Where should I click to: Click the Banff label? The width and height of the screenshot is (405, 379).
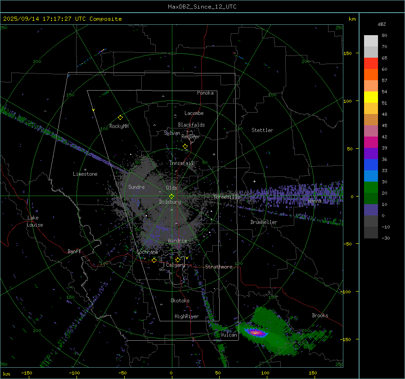click(x=74, y=251)
